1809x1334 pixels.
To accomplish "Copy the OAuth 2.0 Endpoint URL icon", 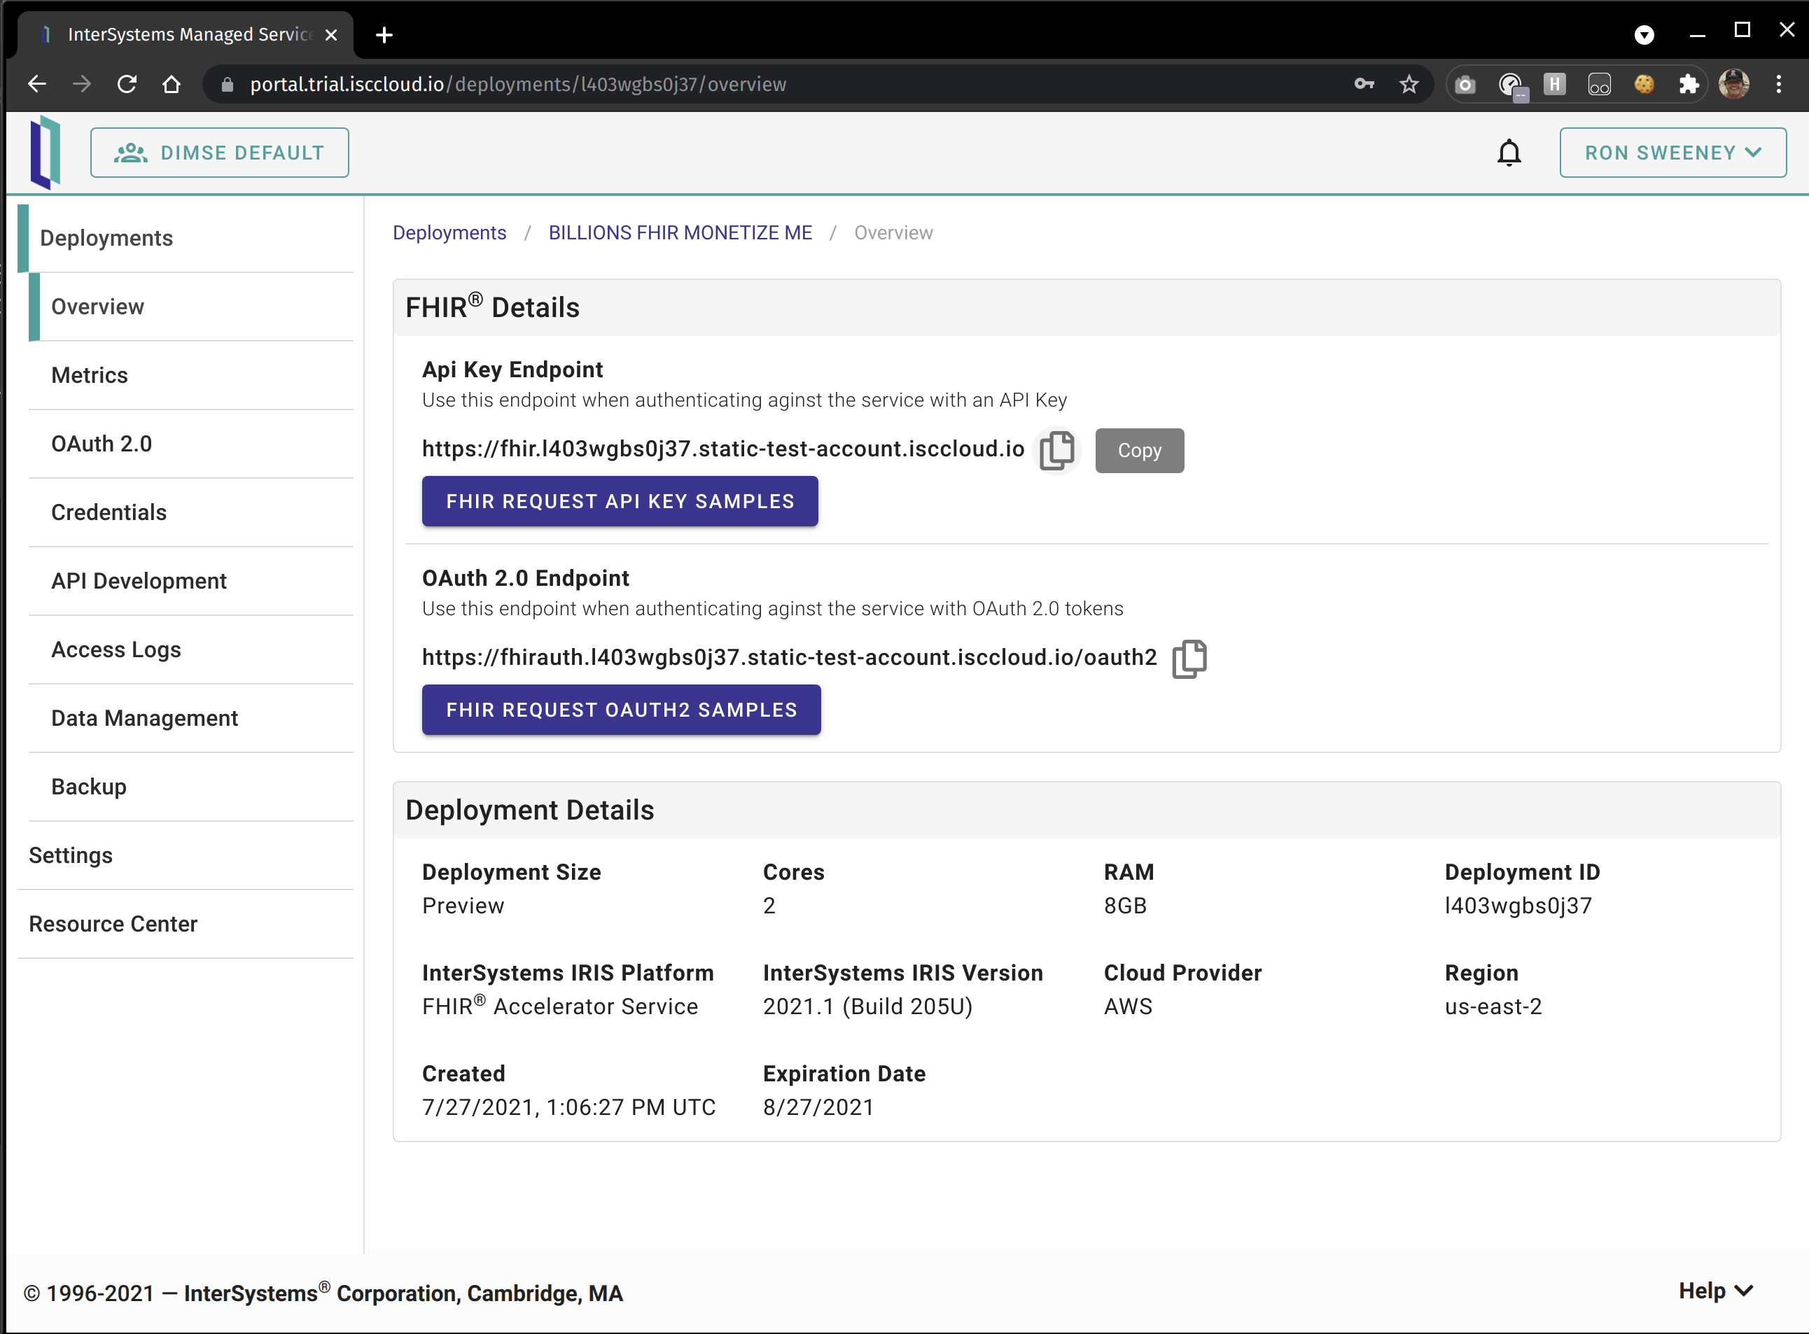I will [x=1189, y=658].
